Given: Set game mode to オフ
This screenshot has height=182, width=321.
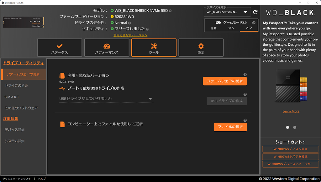Looking at the screenshot, I should click(x=249, y=28).
